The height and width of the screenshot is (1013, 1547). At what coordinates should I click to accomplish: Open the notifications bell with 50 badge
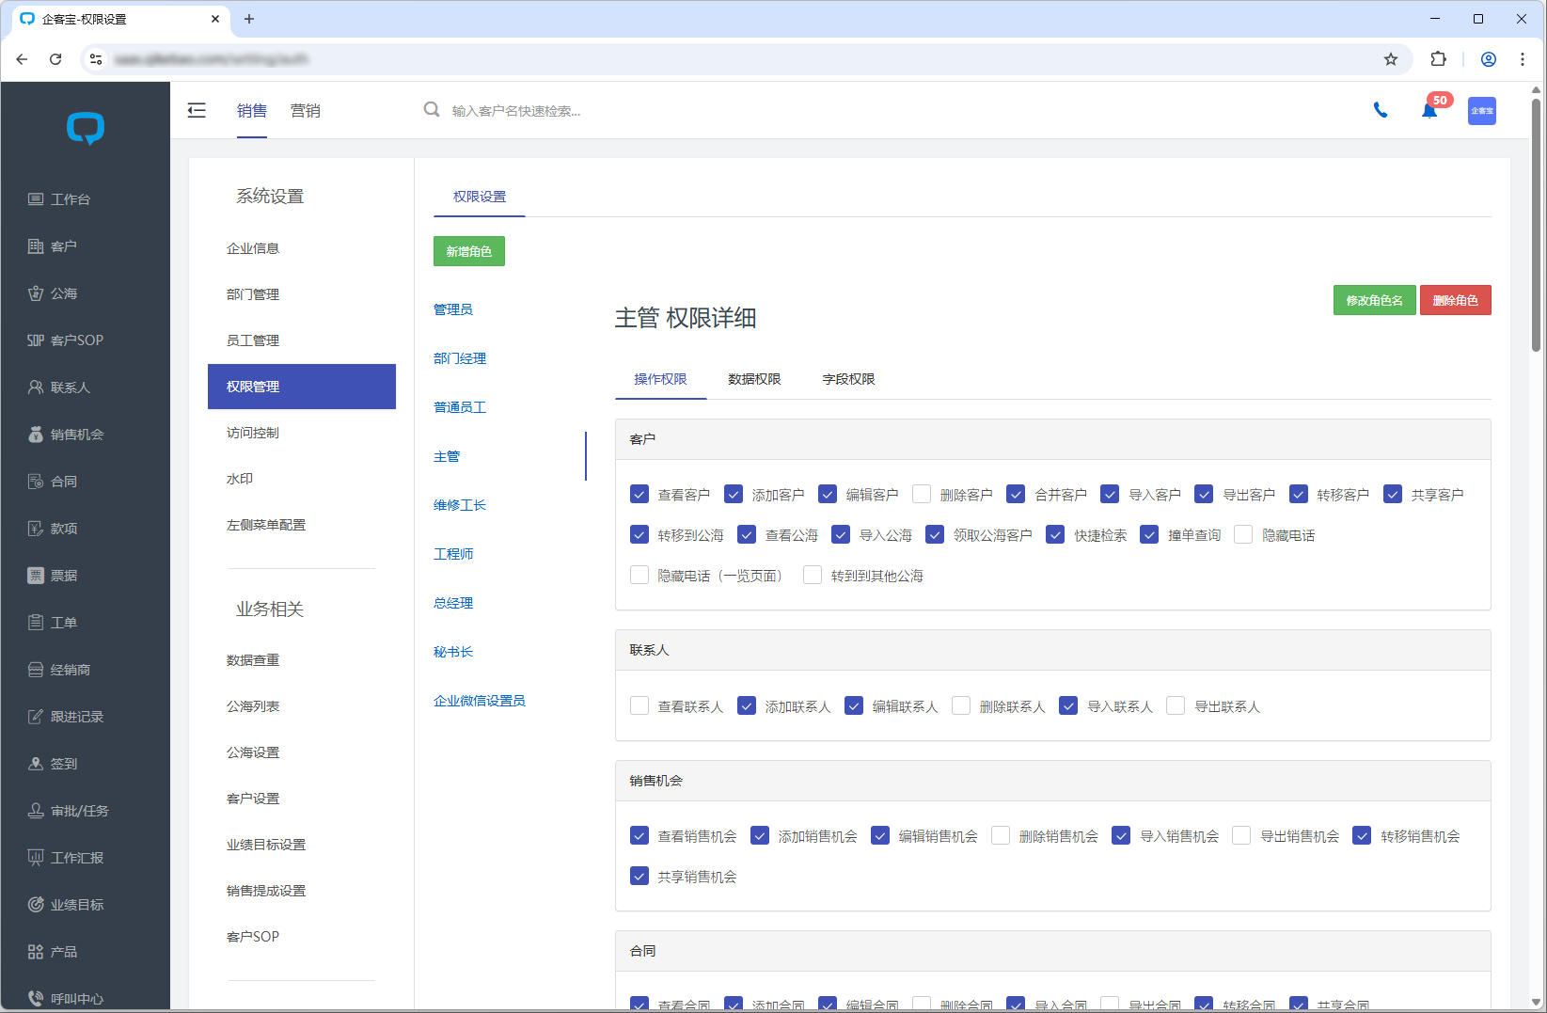click(1429, 111)
